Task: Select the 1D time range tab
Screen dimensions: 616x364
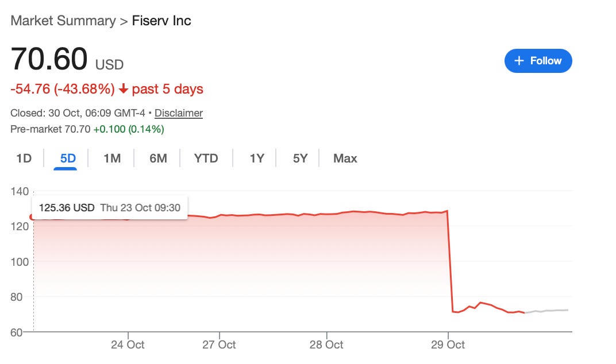Action: 23,158
